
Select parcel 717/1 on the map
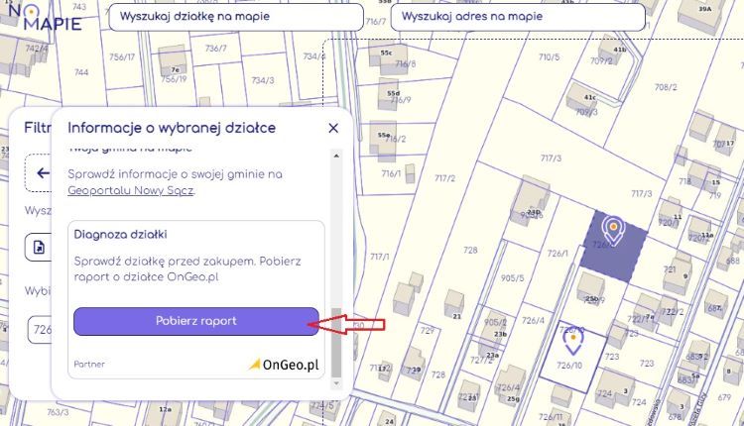380,257
